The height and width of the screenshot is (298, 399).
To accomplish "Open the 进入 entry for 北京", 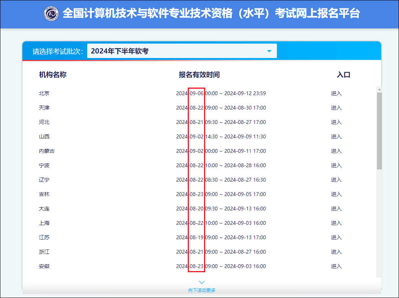I will click(336, 93).
